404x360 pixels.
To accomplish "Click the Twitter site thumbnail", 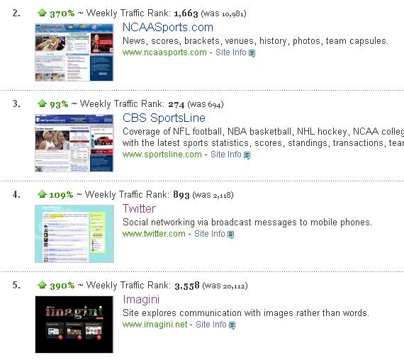I will coord(74,234).
